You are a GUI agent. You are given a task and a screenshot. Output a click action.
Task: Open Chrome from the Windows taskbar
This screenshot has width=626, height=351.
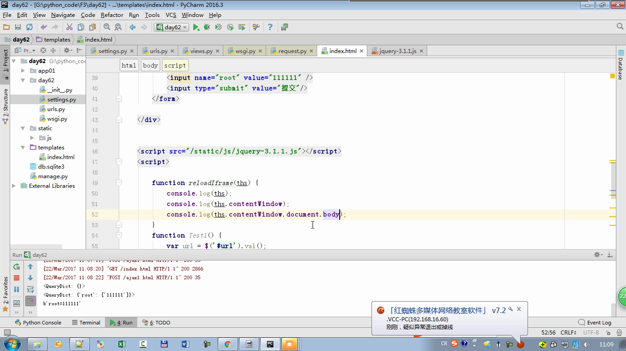tap(227, 344)
